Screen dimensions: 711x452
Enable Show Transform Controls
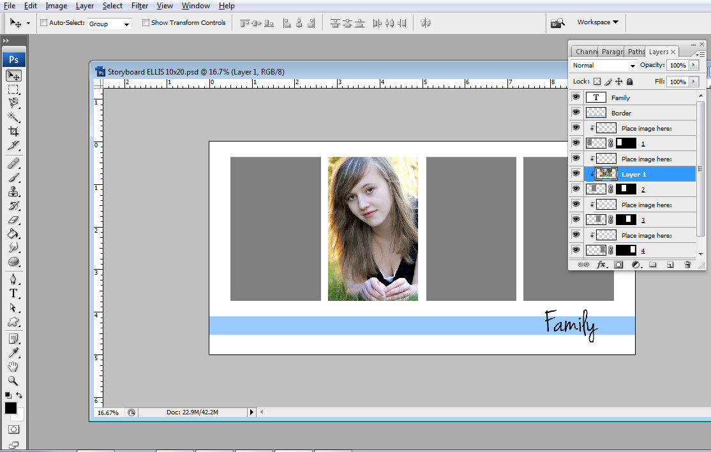tap(146, 22)
